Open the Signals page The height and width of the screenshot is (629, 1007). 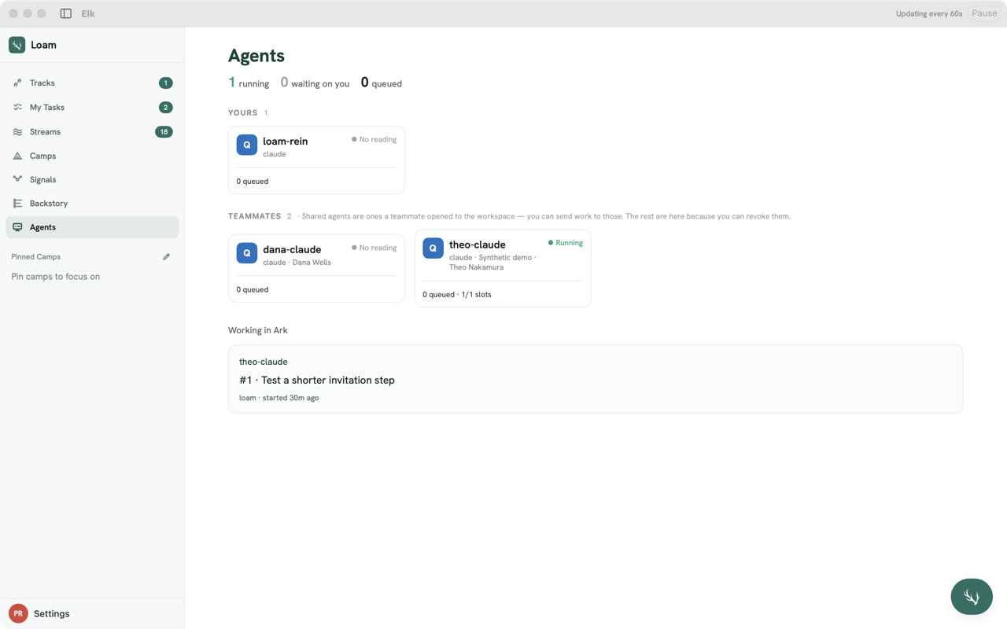click(x=93, y=179)
